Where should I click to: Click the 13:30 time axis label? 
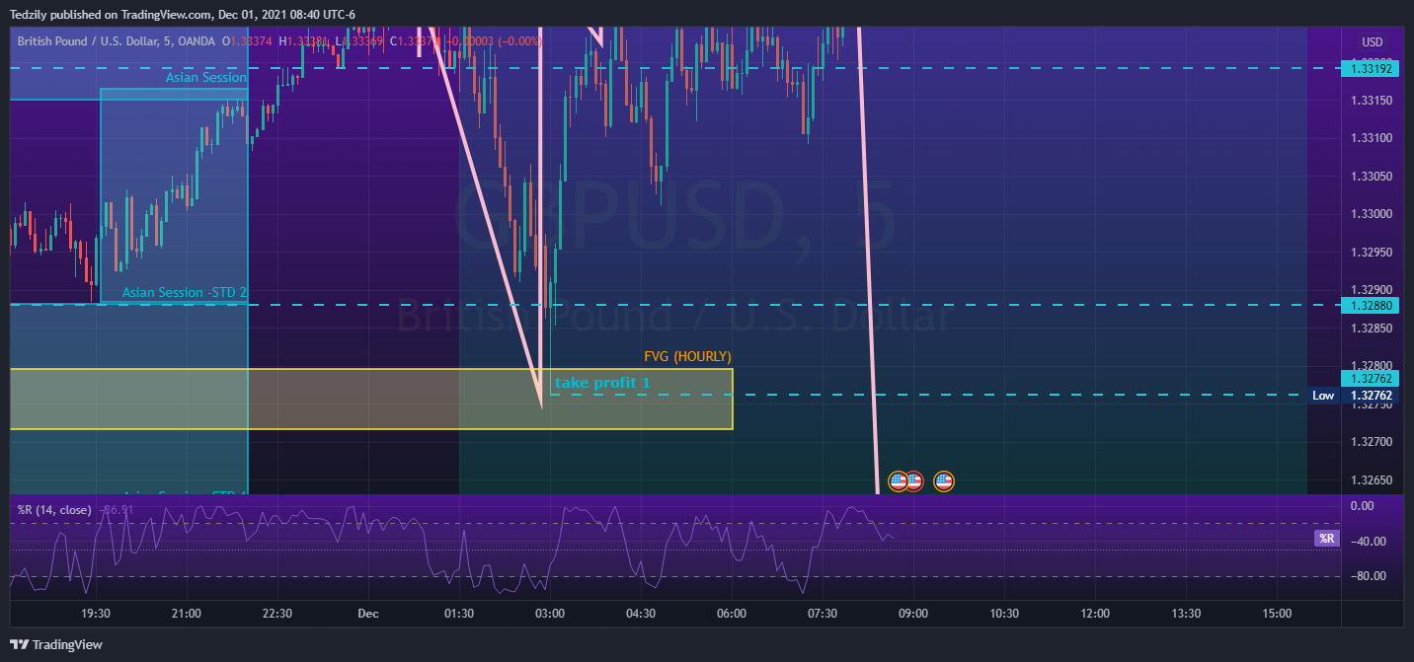coord(1186,614)
